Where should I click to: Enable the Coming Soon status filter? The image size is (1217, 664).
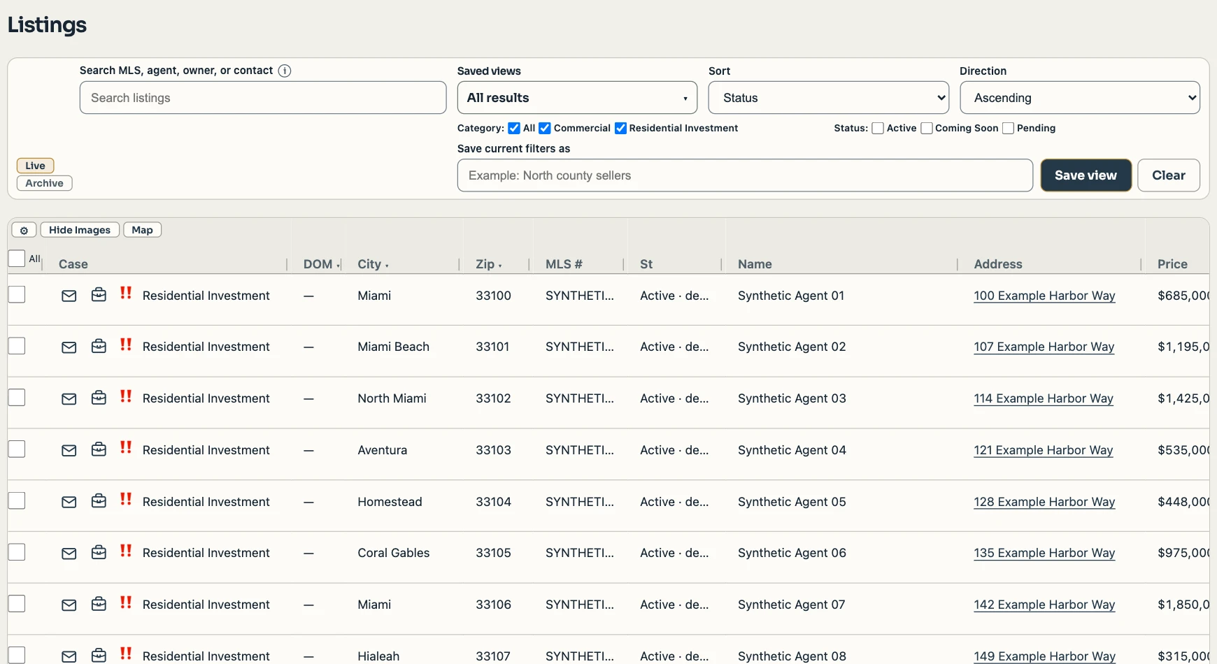927,128
